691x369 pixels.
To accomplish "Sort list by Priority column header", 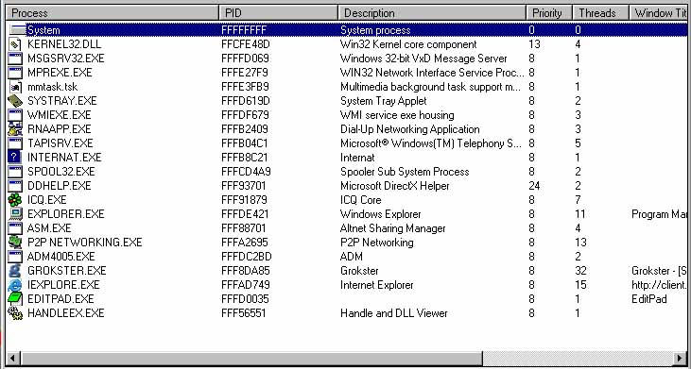I will (x=549, y=13).
